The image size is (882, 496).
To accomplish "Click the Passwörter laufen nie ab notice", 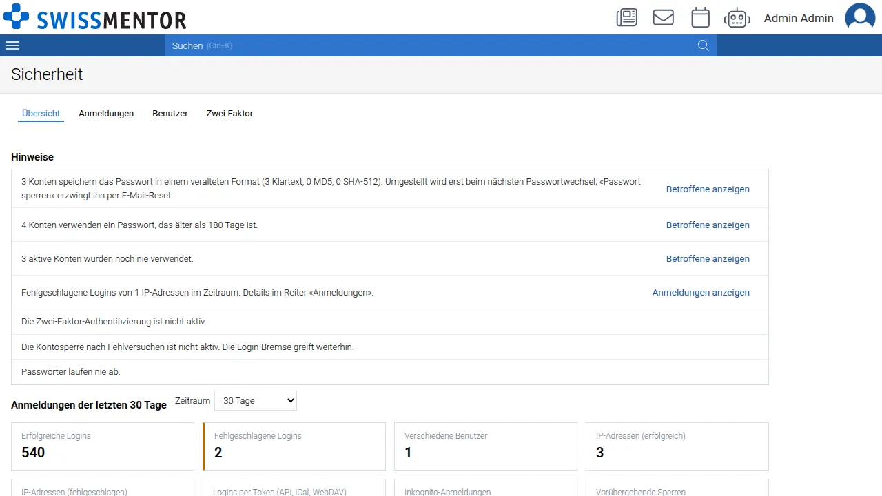I will (x=390, y=372).
